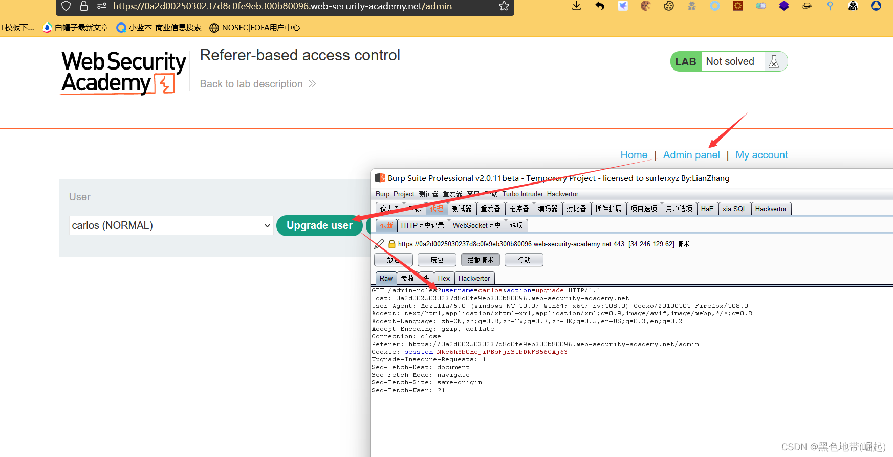Open the carlos (NORMAL) user dropdown

pos(170,225)
